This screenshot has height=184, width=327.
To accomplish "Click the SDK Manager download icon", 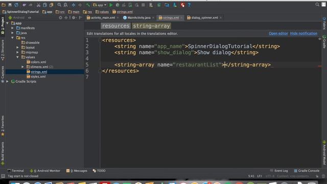I will tap(175, 5).
